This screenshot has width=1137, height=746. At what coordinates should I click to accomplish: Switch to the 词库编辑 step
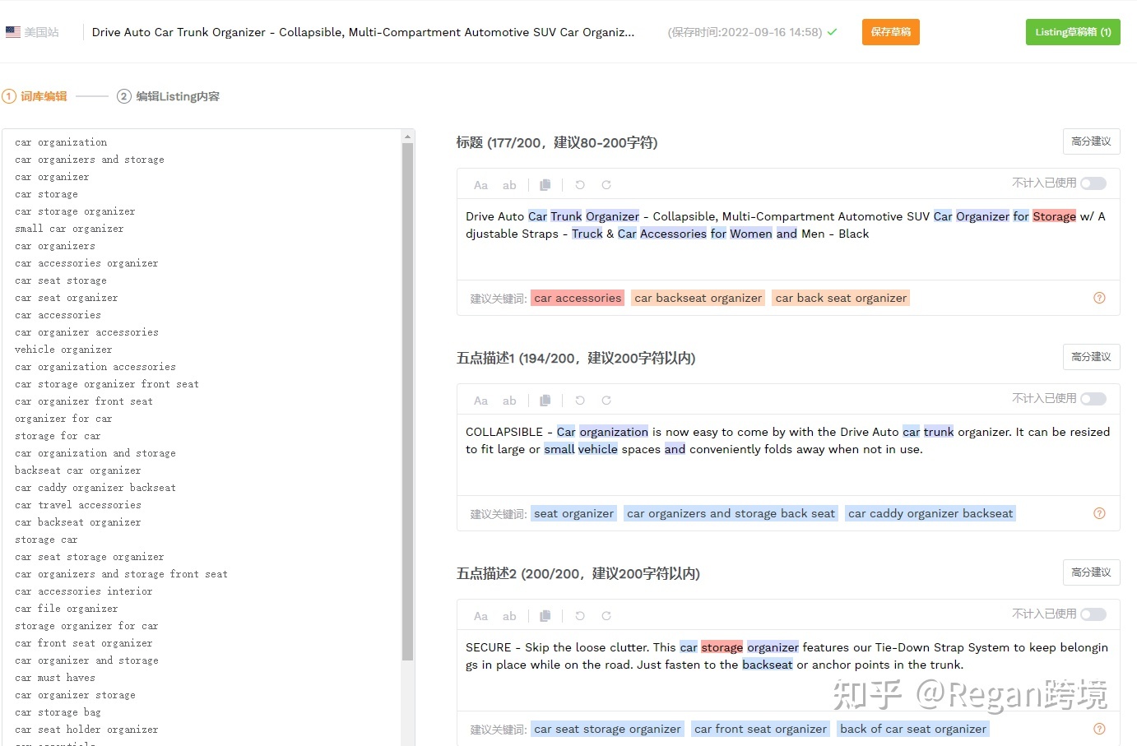click(x=35, y=96)
